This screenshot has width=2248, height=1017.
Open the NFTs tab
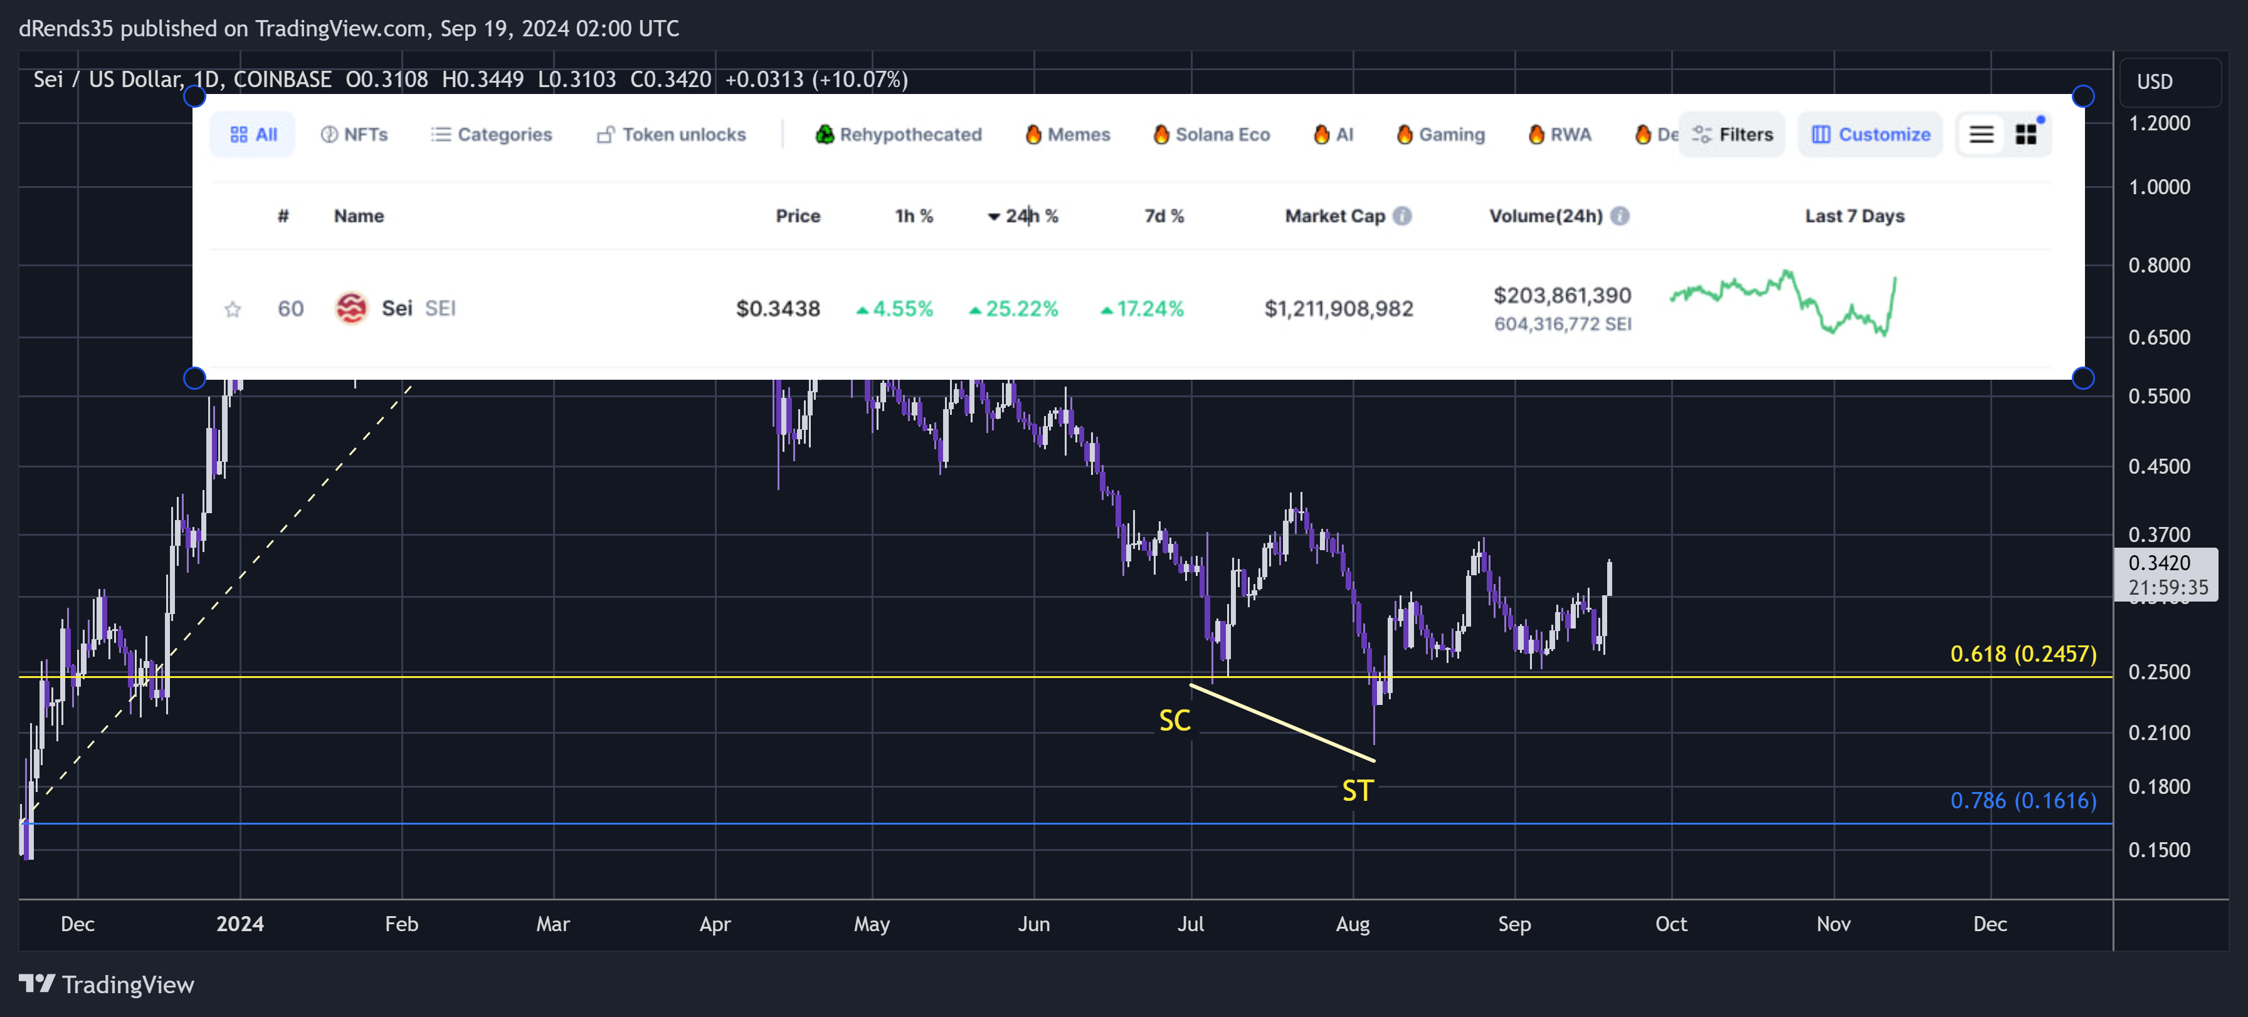pyautogui.click(x=354, y=134)
